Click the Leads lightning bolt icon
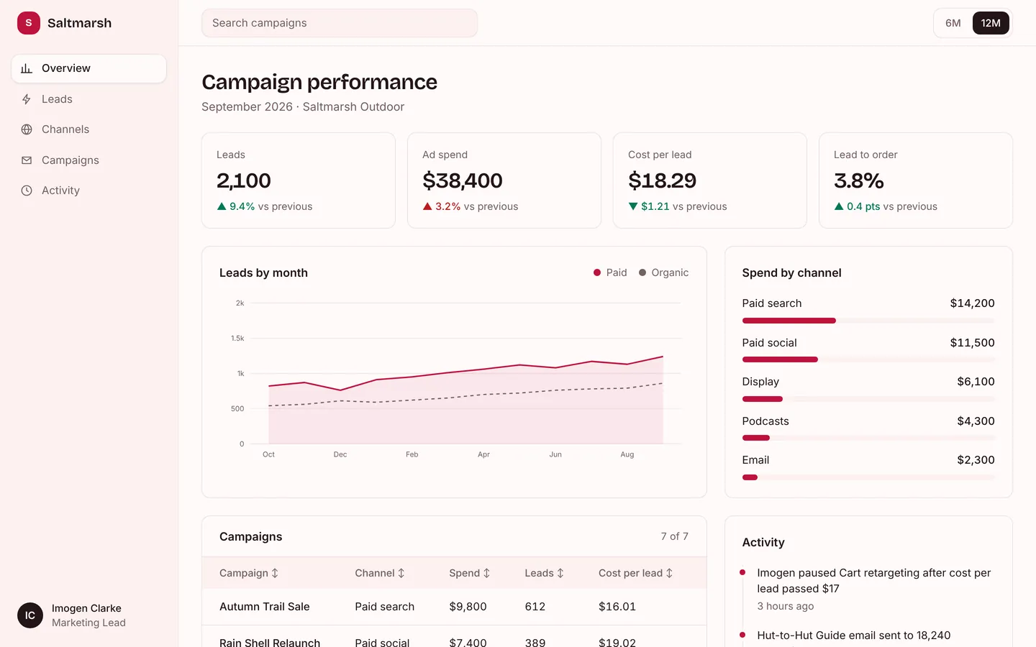Screen dimensions: 1036x647 [27, 99]
